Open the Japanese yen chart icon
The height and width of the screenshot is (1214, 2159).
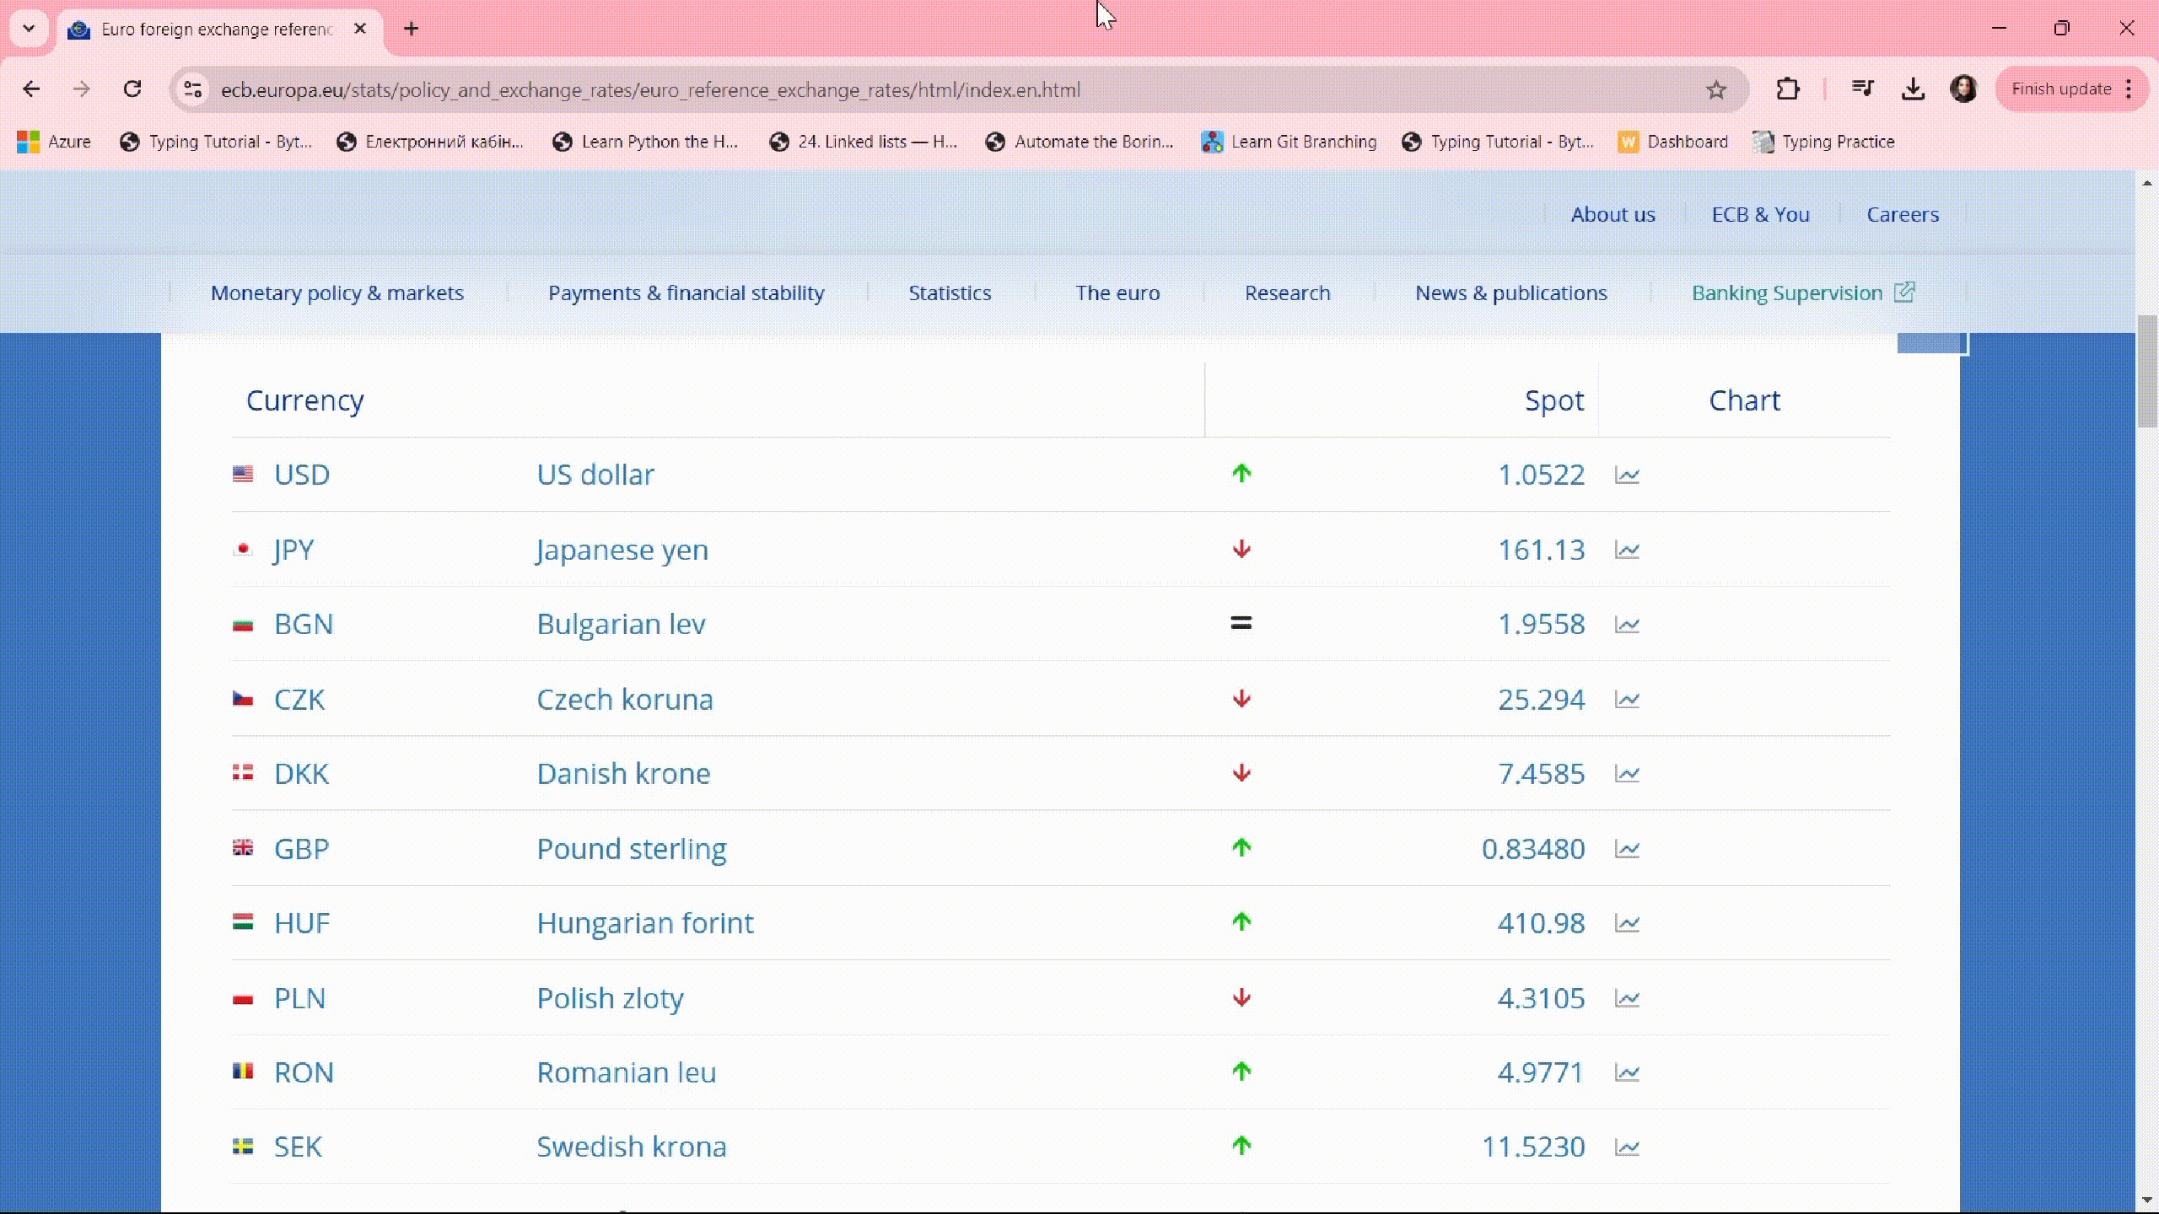click(1627, 551)
